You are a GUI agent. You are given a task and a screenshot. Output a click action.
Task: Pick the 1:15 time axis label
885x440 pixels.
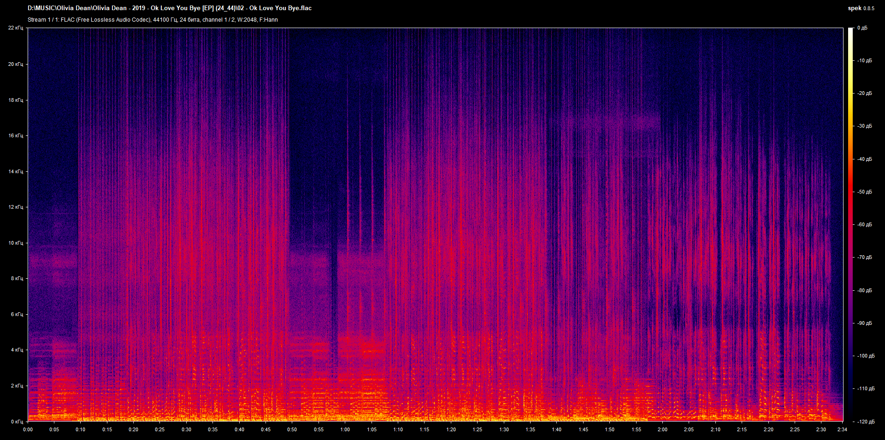(425, 429)
